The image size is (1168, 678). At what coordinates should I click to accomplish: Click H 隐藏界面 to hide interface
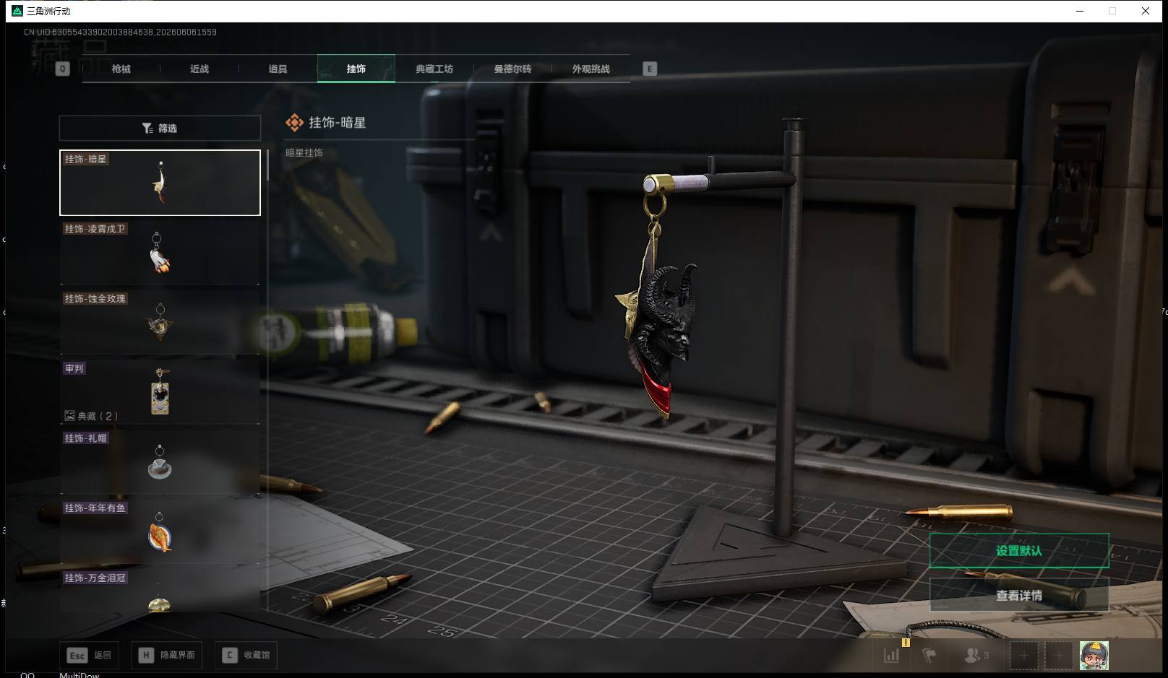(167, 655)
